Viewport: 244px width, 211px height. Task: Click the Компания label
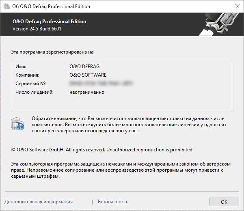(x=27, y=75)
